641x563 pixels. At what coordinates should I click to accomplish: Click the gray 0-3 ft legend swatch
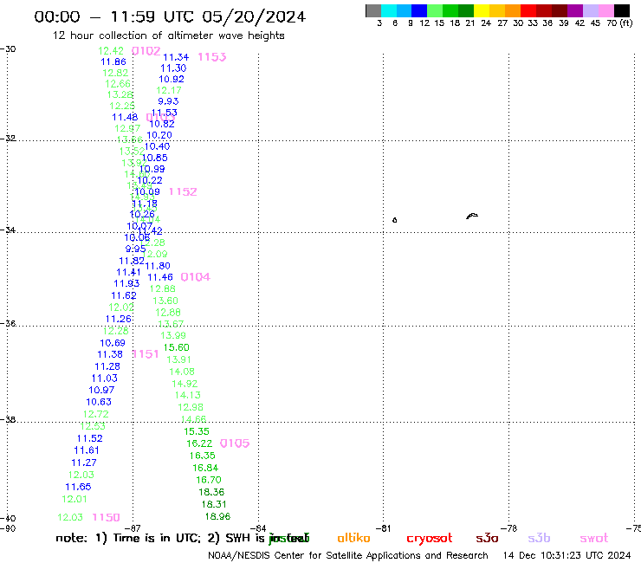pos(373,10)
